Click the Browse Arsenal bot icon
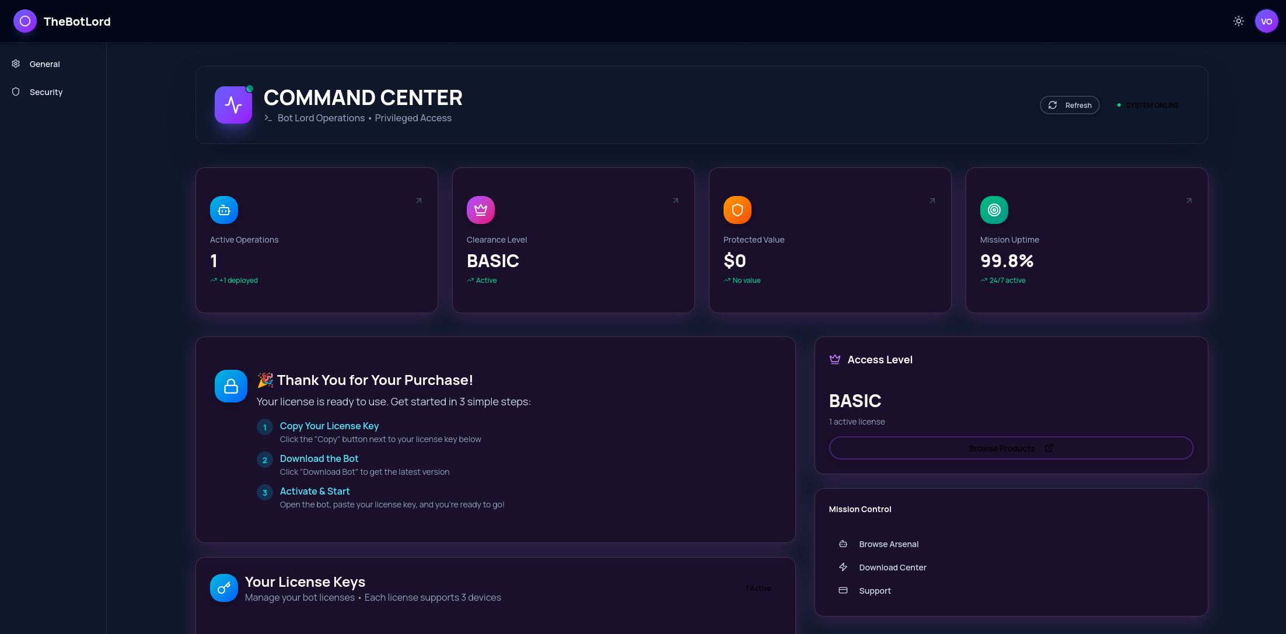 (x=843, y=543)
